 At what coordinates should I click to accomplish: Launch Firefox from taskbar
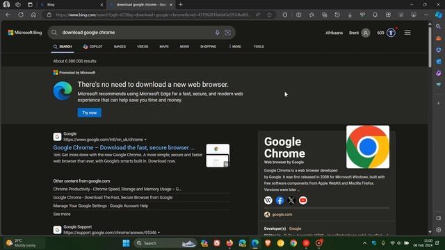pos(229,243)
